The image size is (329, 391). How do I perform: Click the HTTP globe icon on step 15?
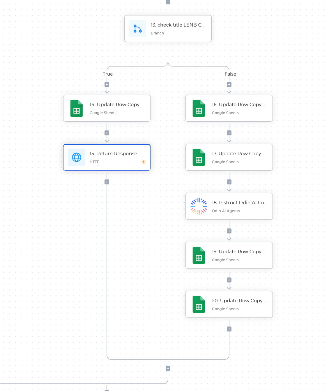[x=77, y=157]
